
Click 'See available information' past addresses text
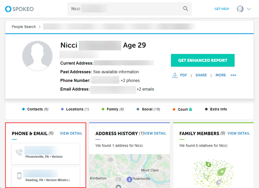pyautogui.click(x=116, y=72)
